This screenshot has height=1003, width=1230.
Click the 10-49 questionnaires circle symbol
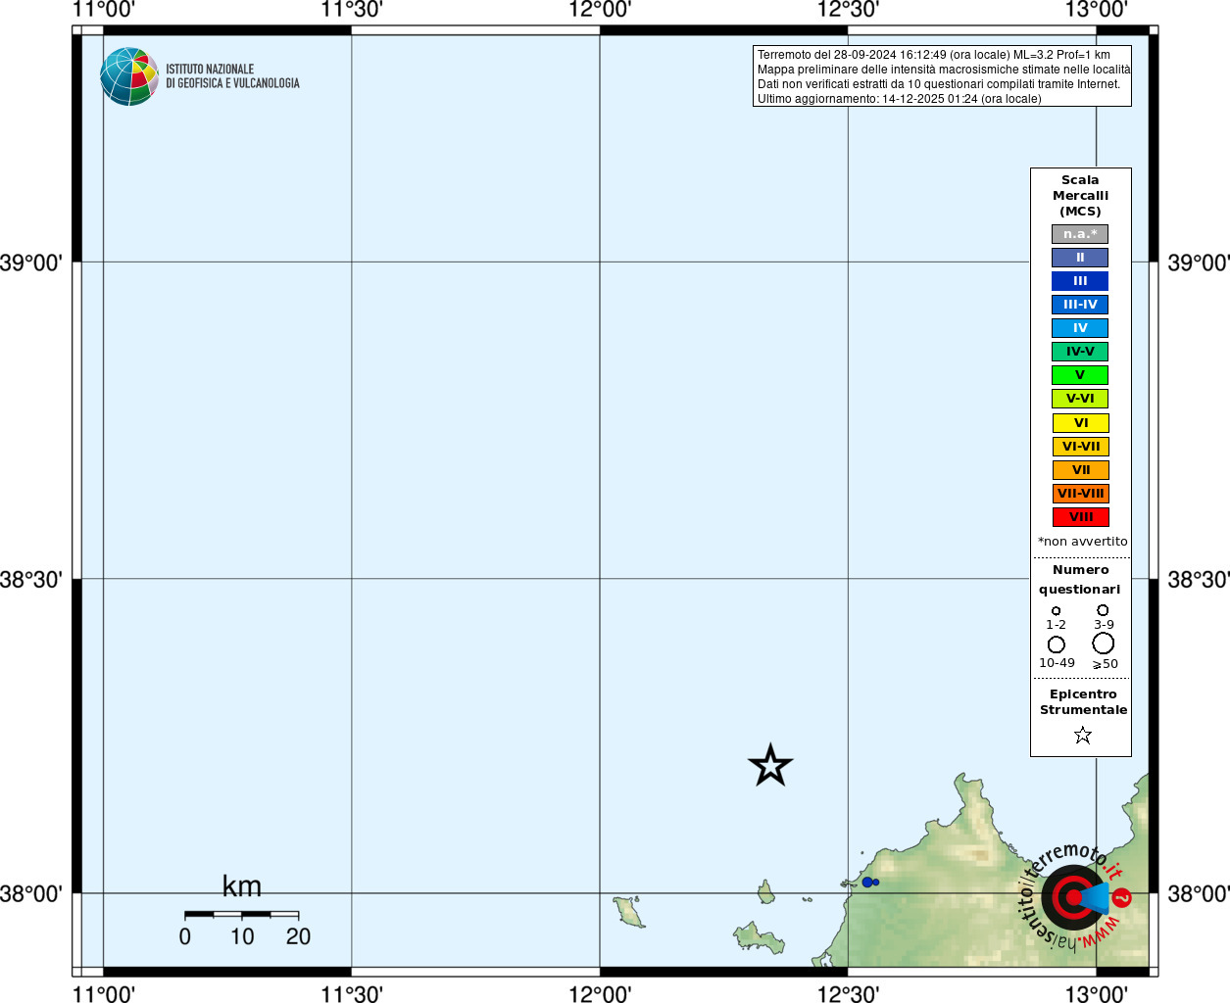(x=1057, y=645)
